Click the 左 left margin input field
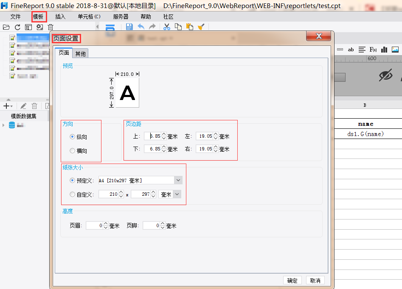The image size is (402, 289). click(x=204, y=136)
